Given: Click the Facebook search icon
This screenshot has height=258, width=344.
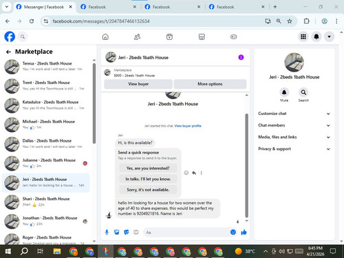Looking at the screenshot, I should tap(23, 36).
